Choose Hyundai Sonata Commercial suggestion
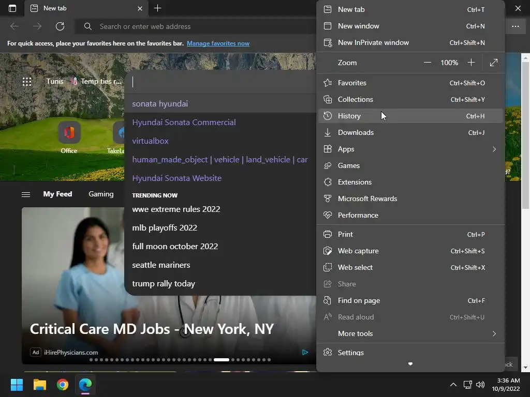 [x=220, y=122]
